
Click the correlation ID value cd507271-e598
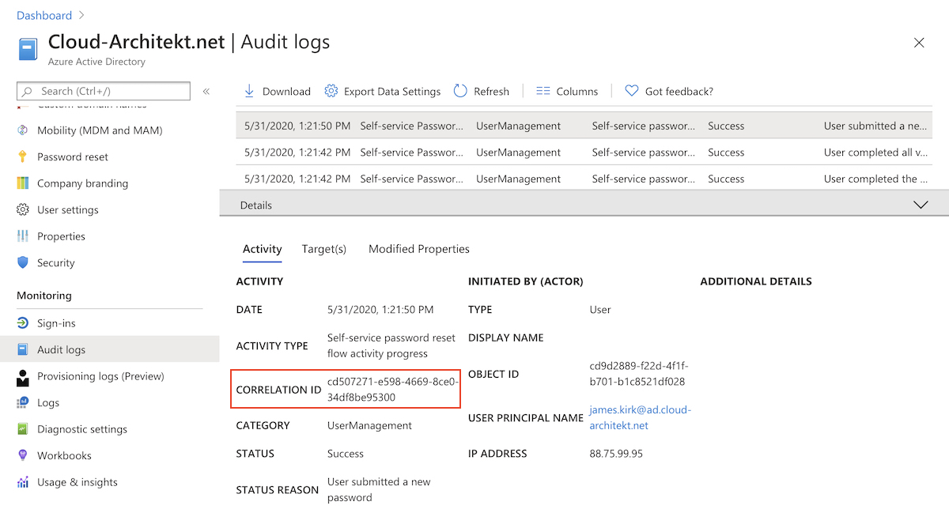tap(393, 390)
